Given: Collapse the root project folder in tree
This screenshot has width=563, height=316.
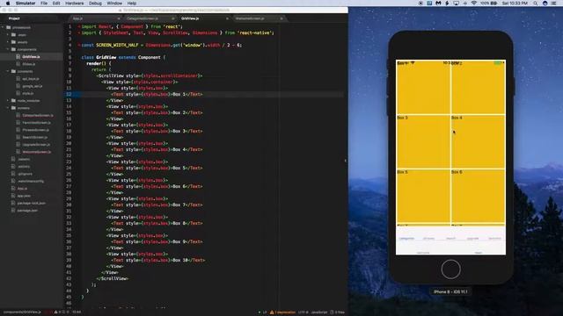Looking at the screenshot, I should click(4, 27).
